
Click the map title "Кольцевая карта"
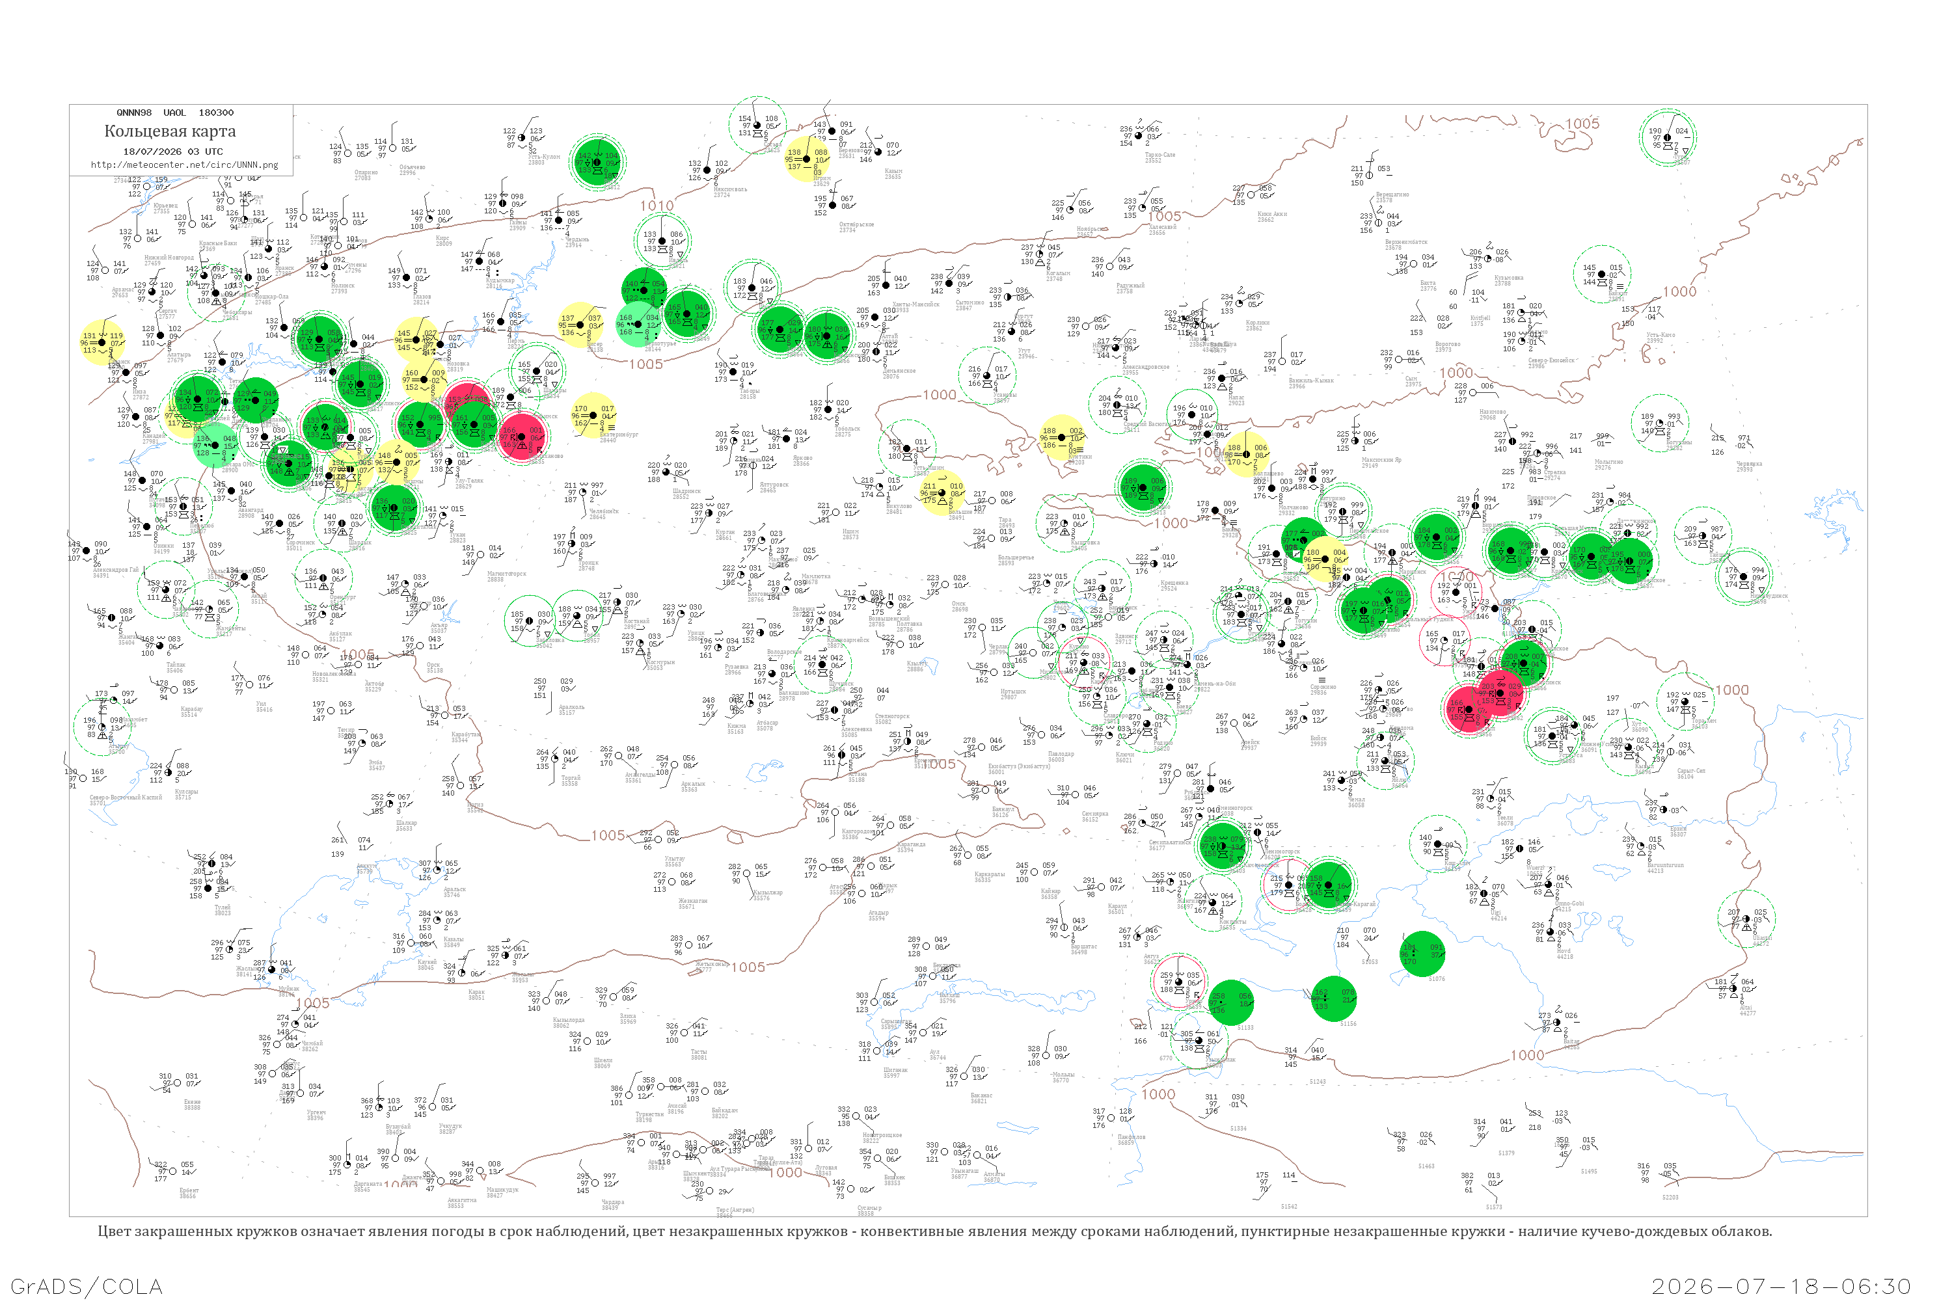point(170,131)
